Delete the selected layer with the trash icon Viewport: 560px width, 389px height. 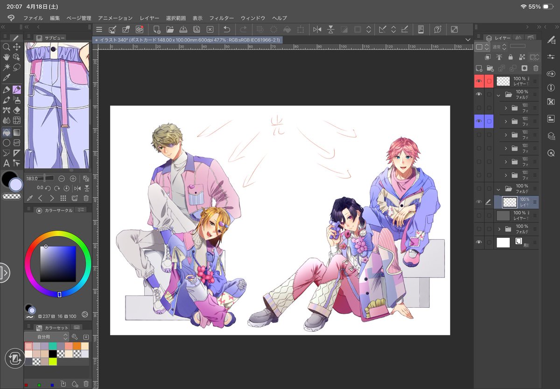point(536,68)
